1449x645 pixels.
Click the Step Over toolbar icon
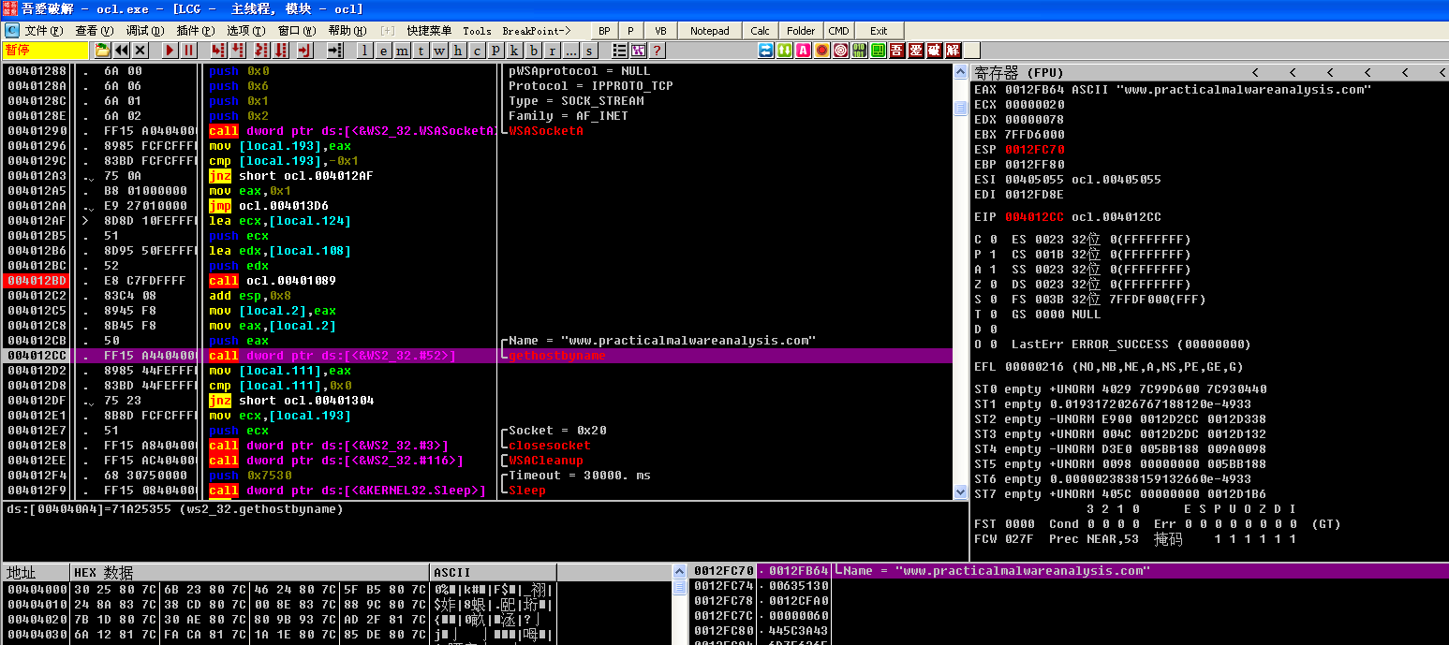tap(239, 51)
